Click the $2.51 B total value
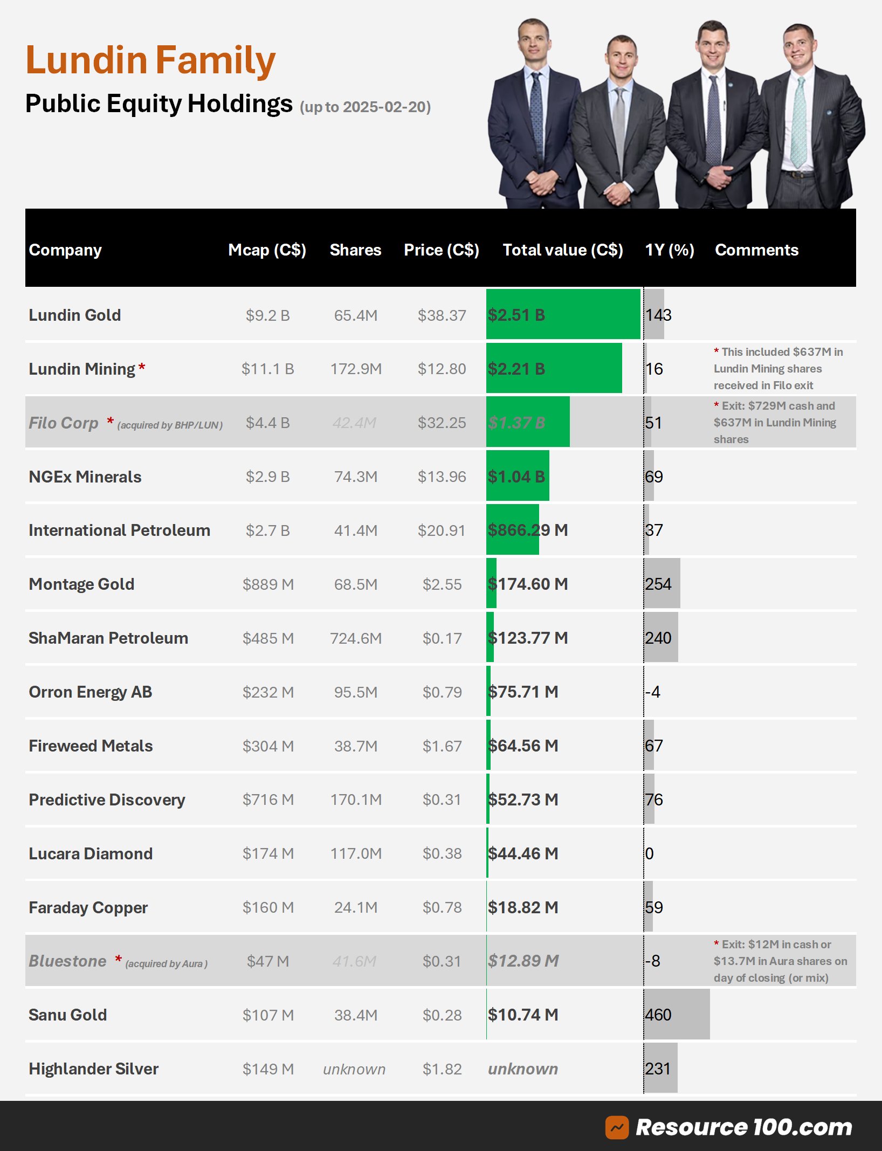 click(516, 315)
